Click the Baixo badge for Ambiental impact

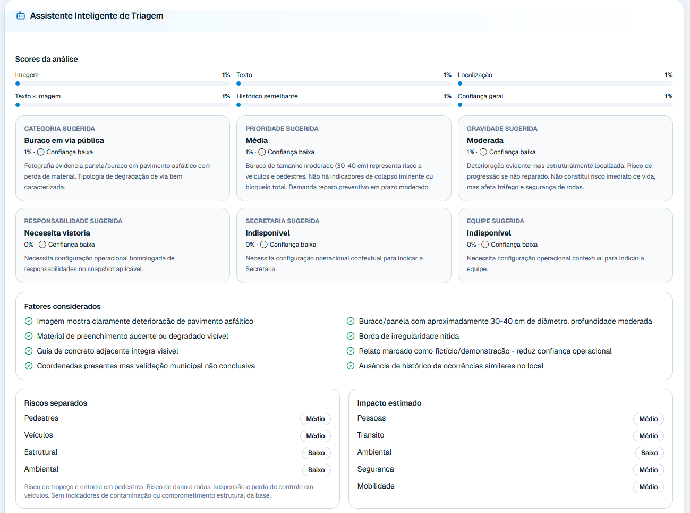point(649,453)
